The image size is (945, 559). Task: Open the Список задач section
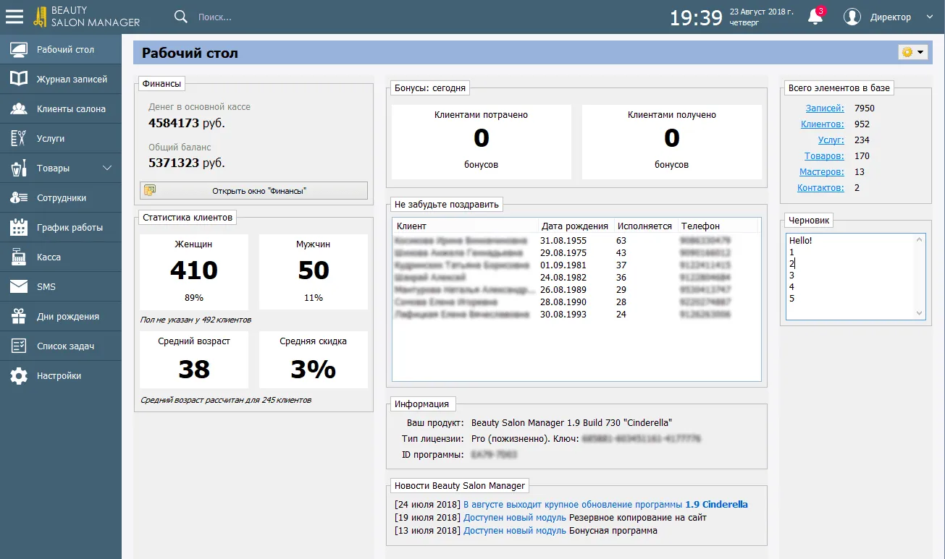[61, 346]
